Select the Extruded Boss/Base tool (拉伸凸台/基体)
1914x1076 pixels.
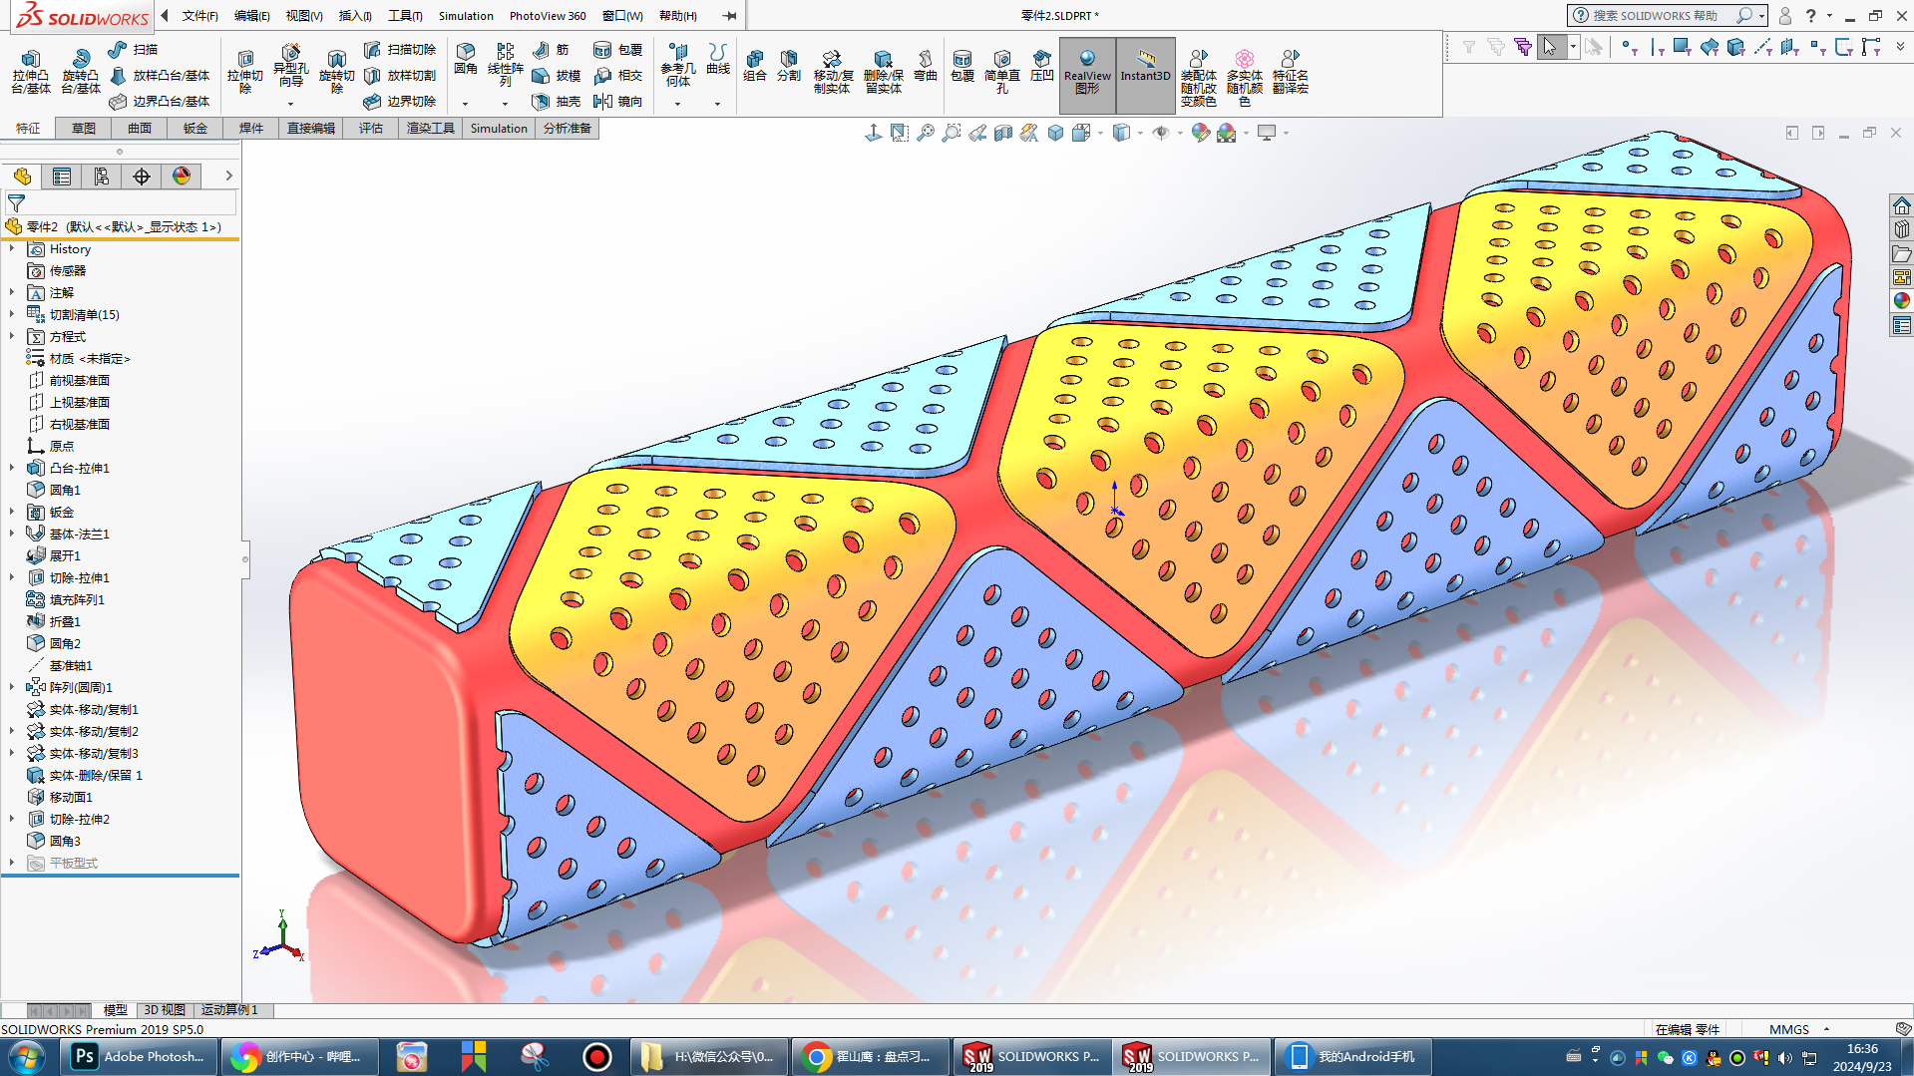31,72
